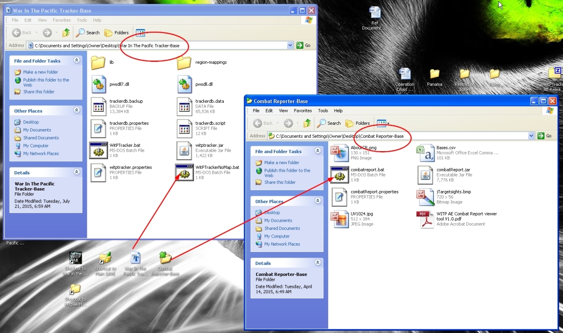Screen dimensions: 563x333
Task: Open Help menu in Combat Reporter-Base window
Action: 338,110
